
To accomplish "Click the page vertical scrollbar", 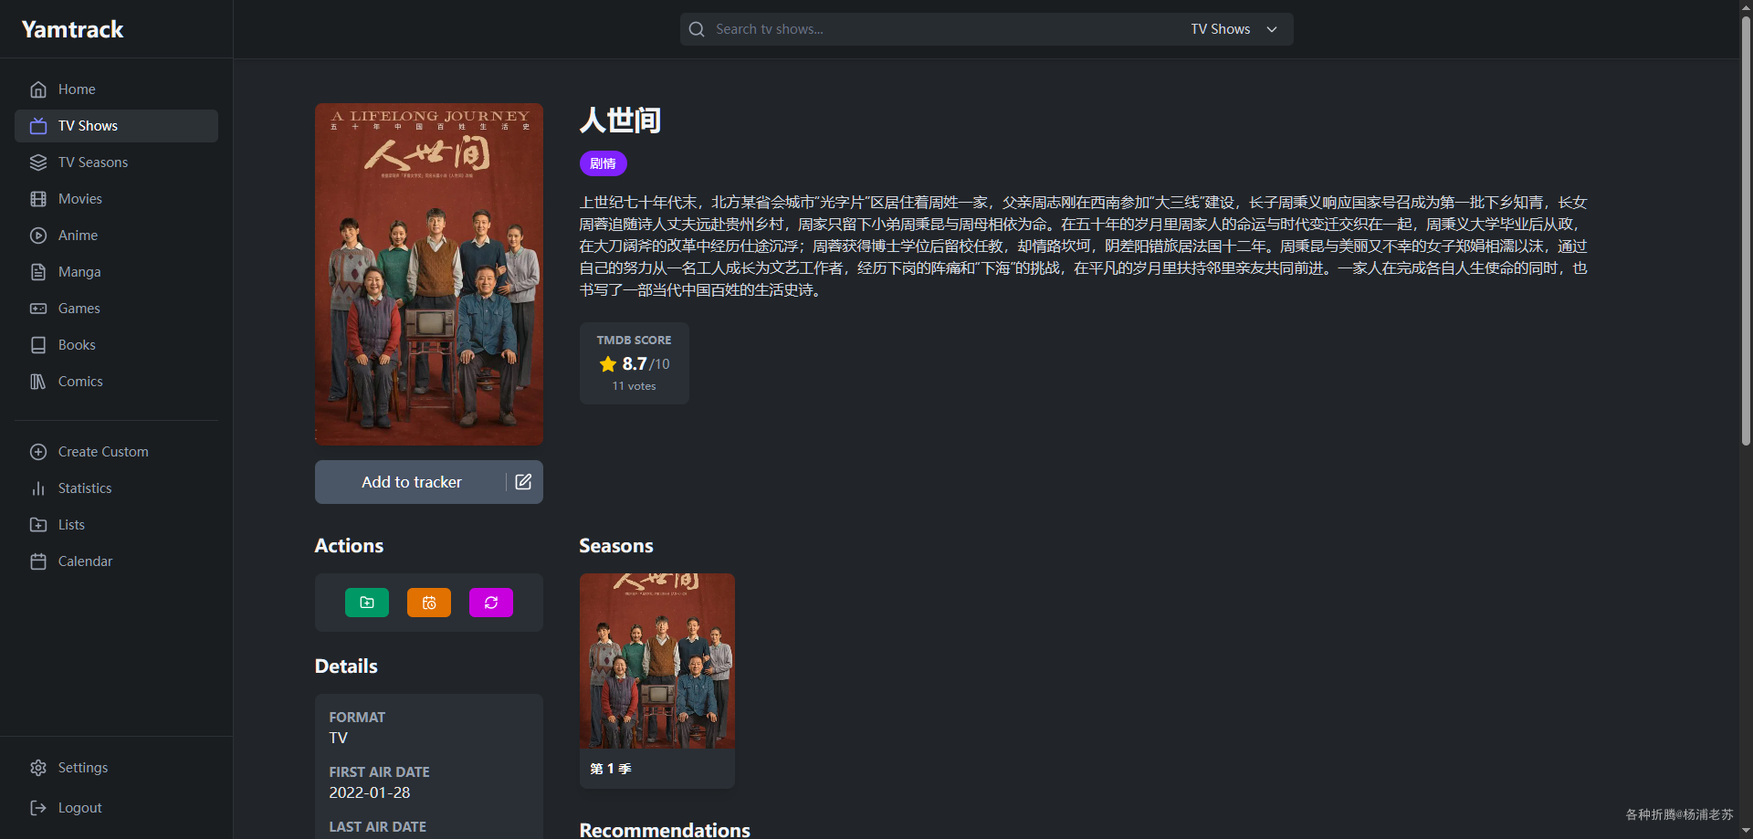I will pyautogui.click(x=1746, y=228).
